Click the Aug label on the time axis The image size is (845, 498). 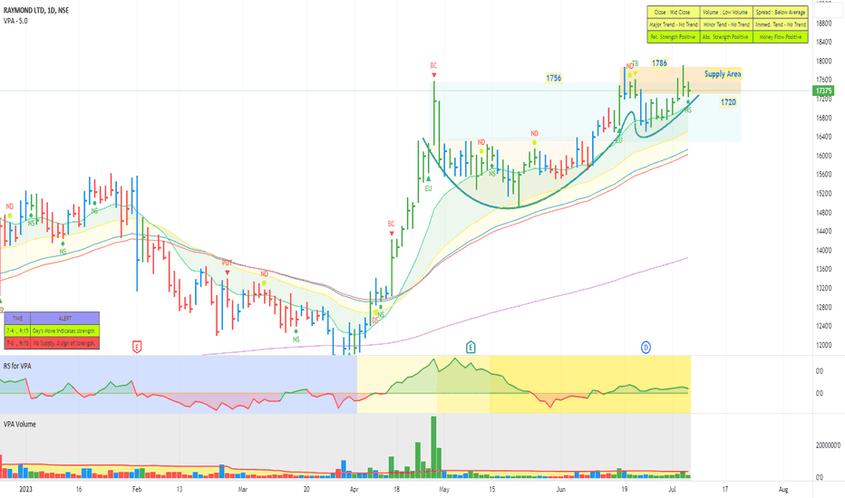[783, 489]
